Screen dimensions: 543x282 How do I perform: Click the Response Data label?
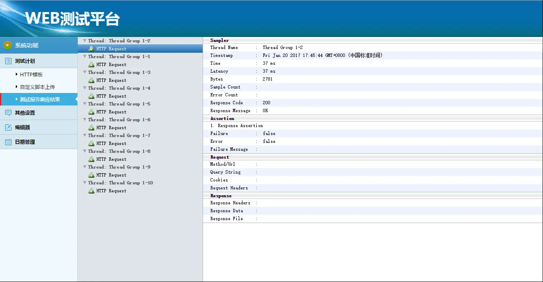[226, 211]
